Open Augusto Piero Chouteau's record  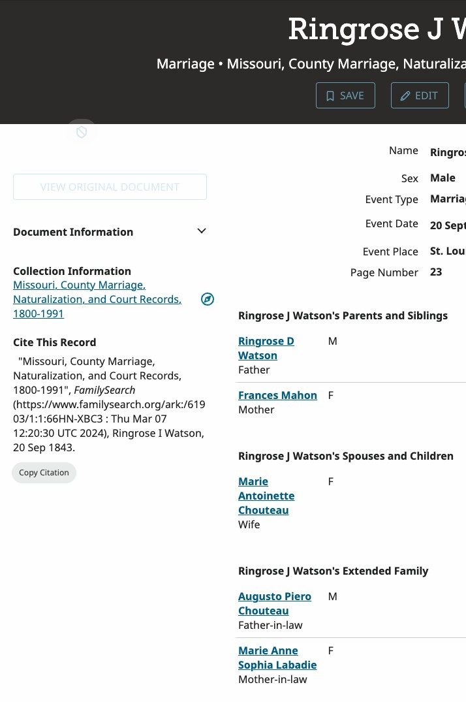274,603
